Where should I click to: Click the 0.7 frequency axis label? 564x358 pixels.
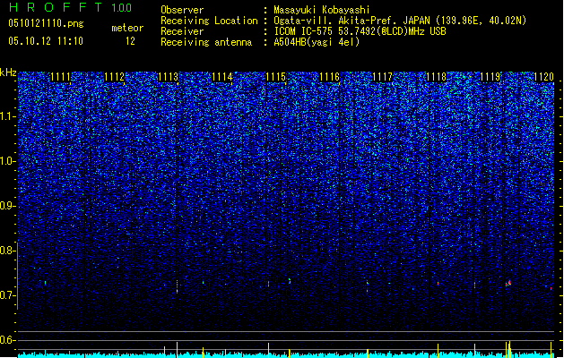coord(8,295)
